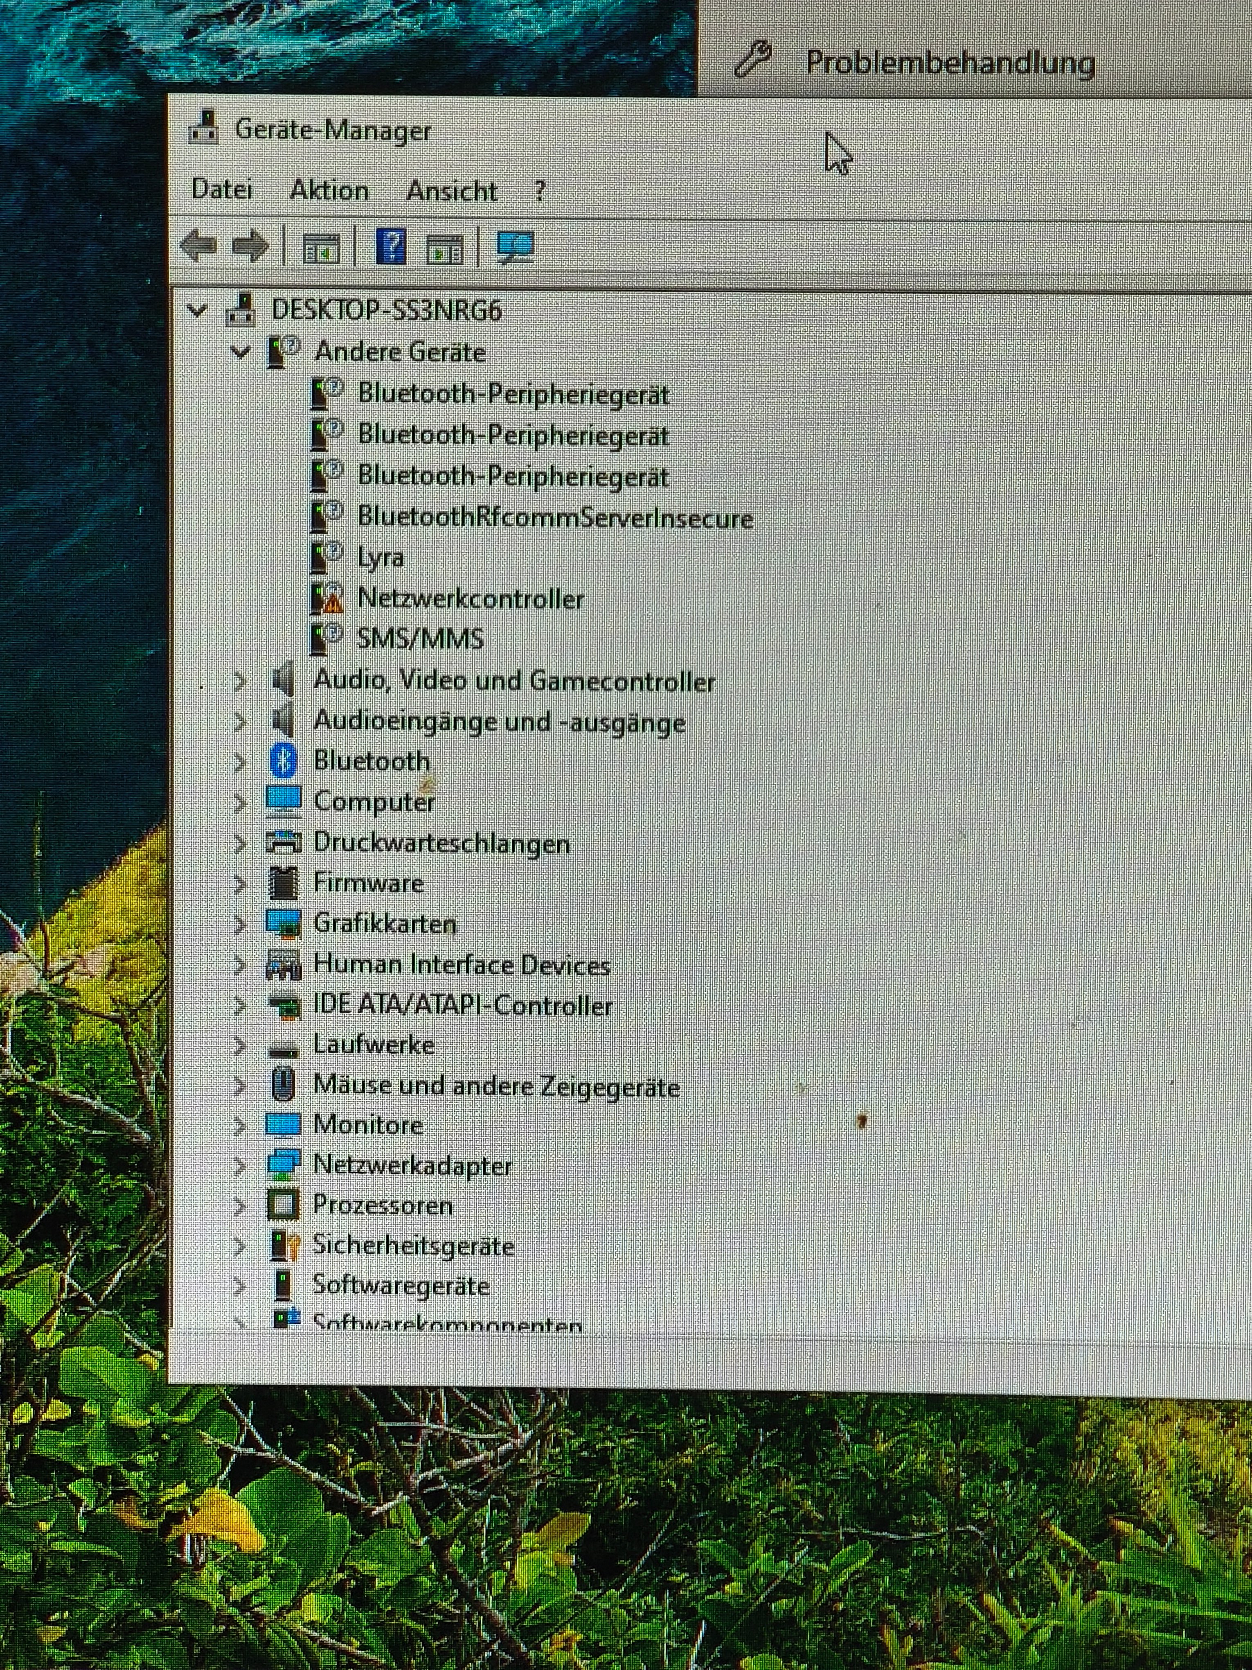Collapse the Andere Geräte category
The height and width of the screenshot is (1670, 1252).
240,352
